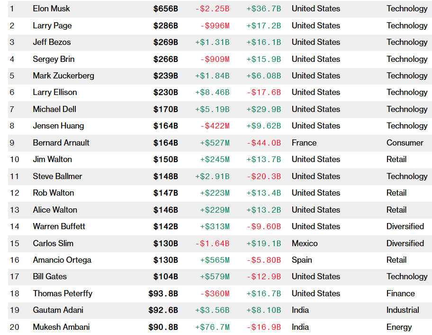Click Larry Ellison's name
Image resolution: width=432 pixels, height=335 pixels.
point(54,92)
